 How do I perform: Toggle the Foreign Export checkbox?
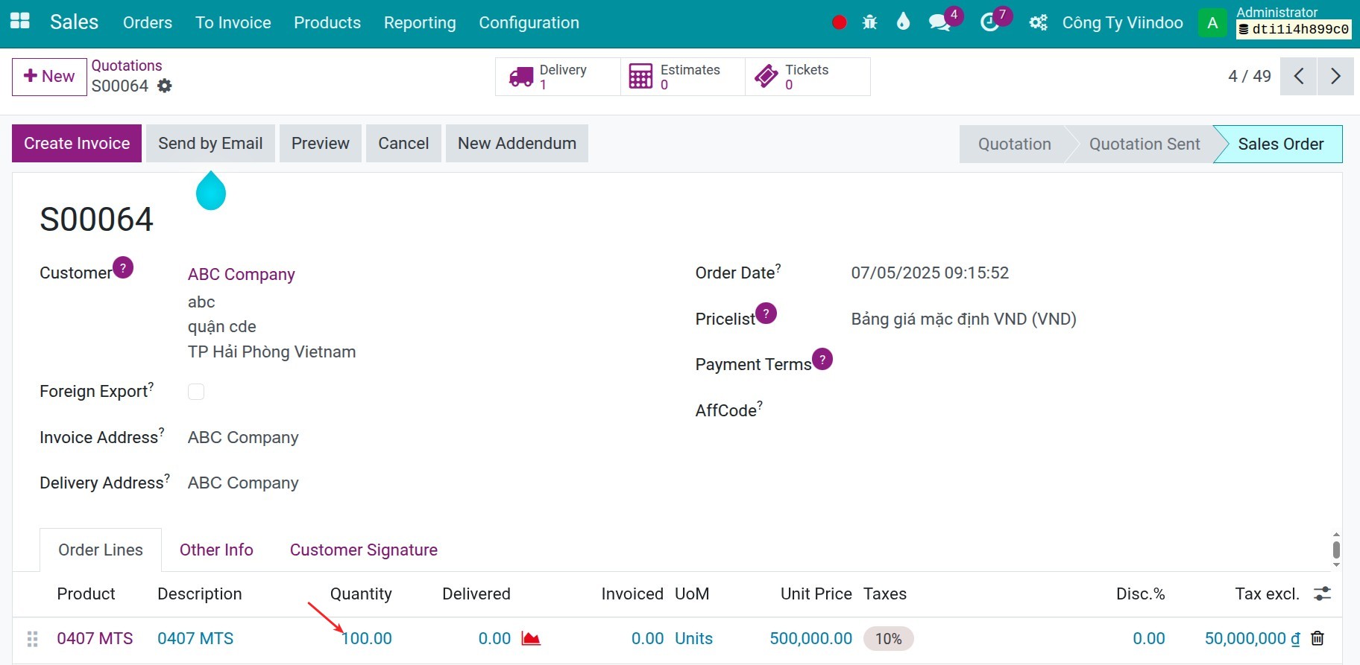click(196, 392)
